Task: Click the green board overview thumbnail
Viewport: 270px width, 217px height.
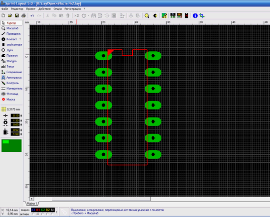Action: 11,146
